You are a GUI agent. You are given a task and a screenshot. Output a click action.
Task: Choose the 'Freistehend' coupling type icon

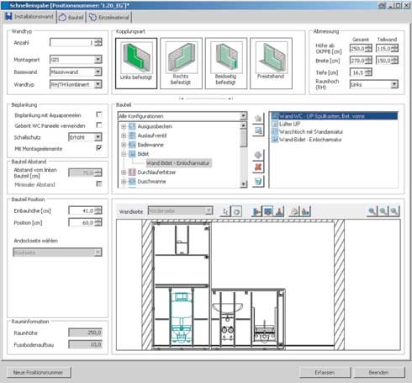pyautogui.click(x=271, y=63)
